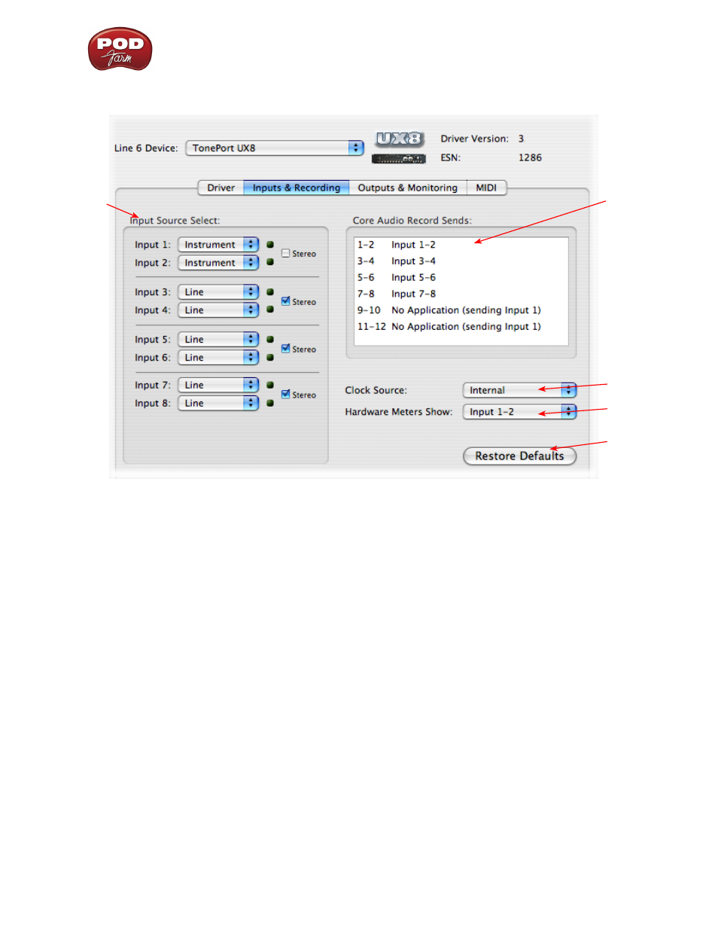Viewport: 718px width, 930px height.
Task: Open the Clock Source dropdown
Action: point(519,390)
